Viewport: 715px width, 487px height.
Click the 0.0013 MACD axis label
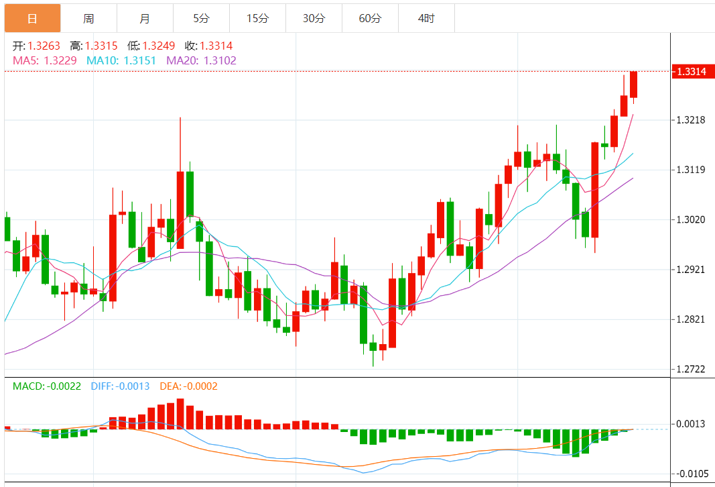click(691, 424)
